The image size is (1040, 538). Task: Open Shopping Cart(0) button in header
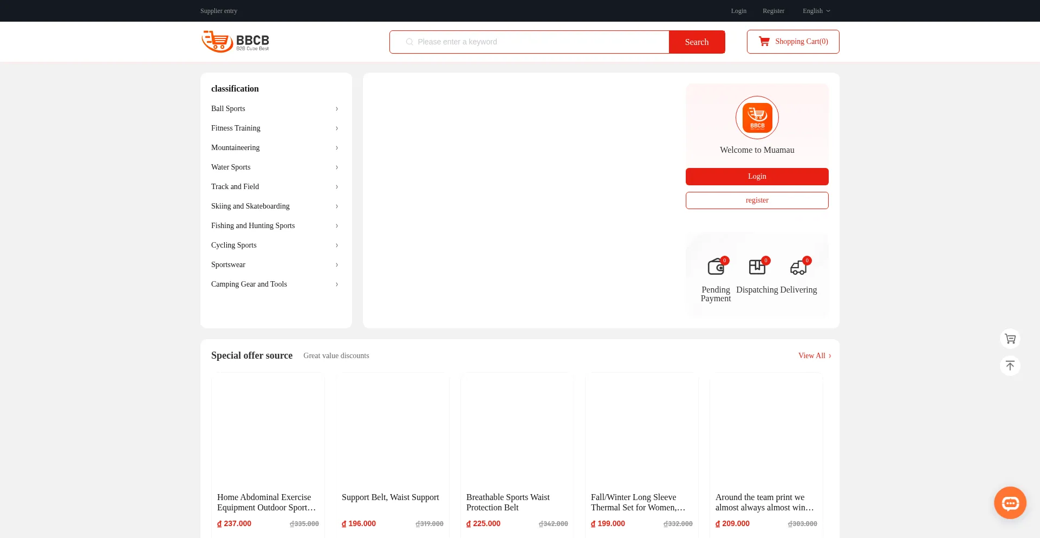793,42
